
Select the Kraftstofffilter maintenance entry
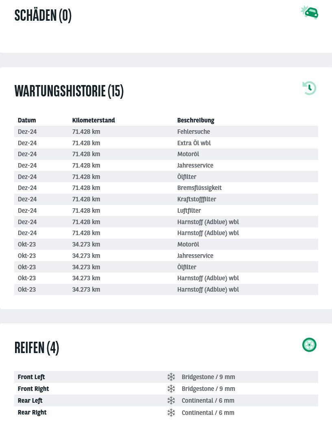(x=196, y=199)
